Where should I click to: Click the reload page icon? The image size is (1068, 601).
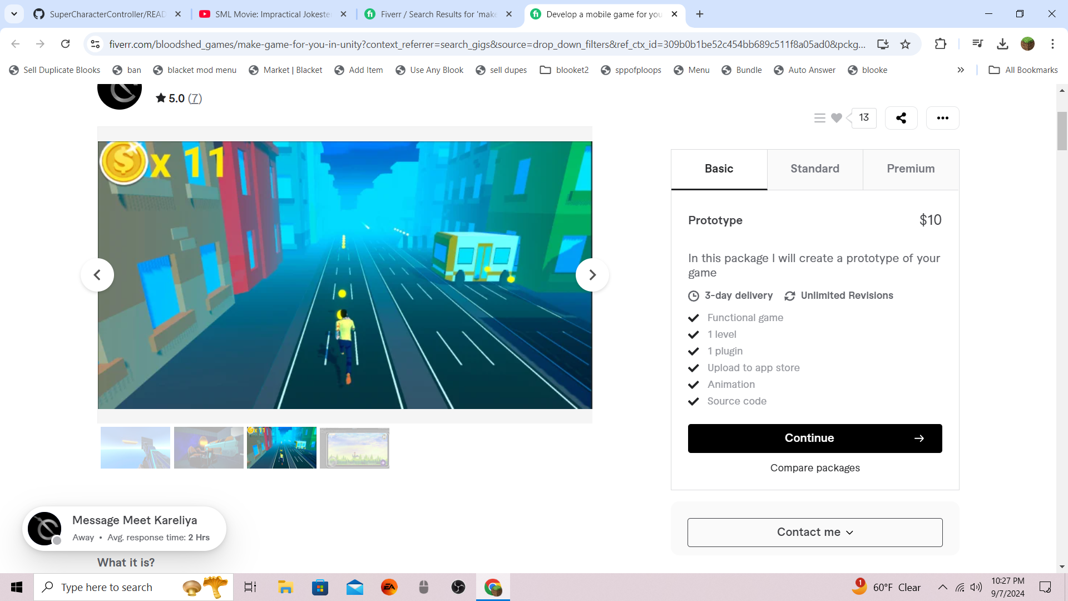pyautogui.click(x=65, y=44)
